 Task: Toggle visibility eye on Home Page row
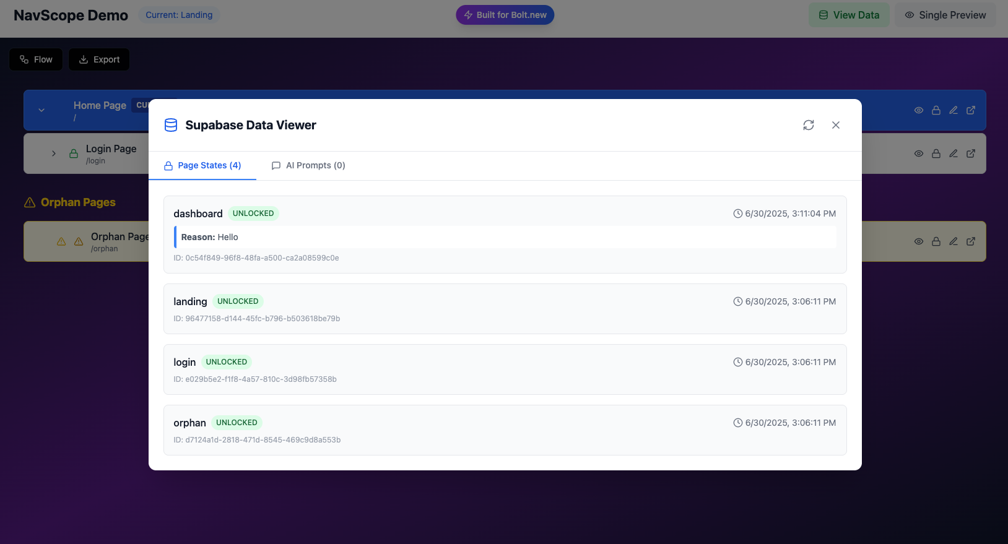tap(919, 110)
